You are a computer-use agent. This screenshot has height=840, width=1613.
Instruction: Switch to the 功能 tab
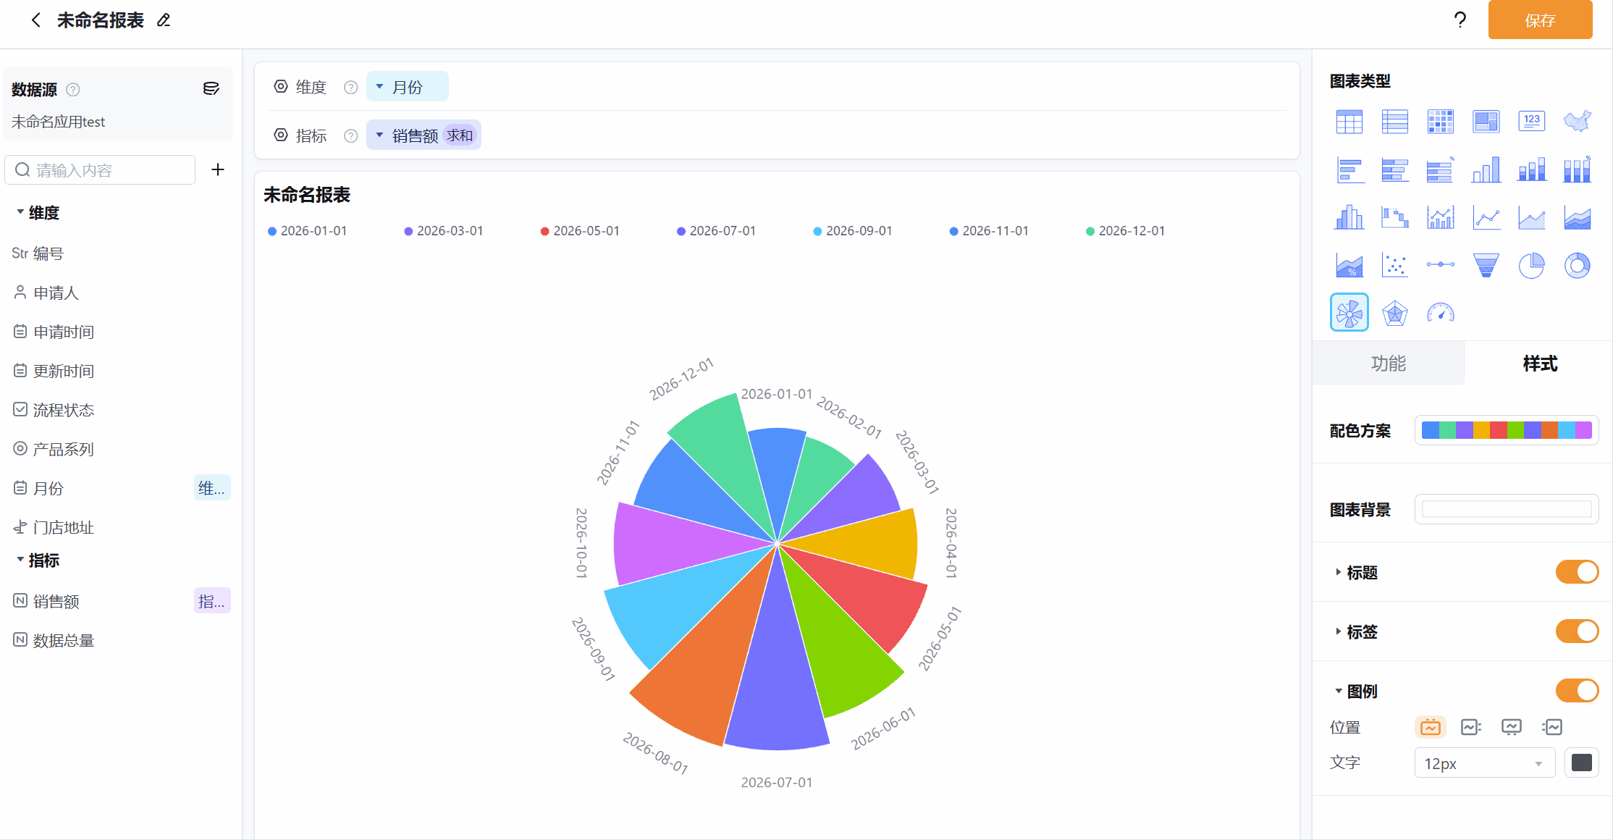(x=1388, y=363)
